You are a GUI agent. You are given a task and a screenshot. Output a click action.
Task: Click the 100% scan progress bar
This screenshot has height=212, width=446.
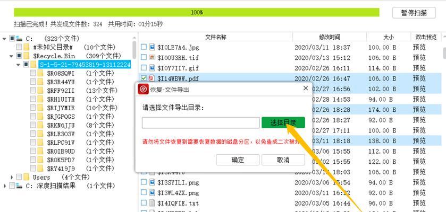(197, 13)
